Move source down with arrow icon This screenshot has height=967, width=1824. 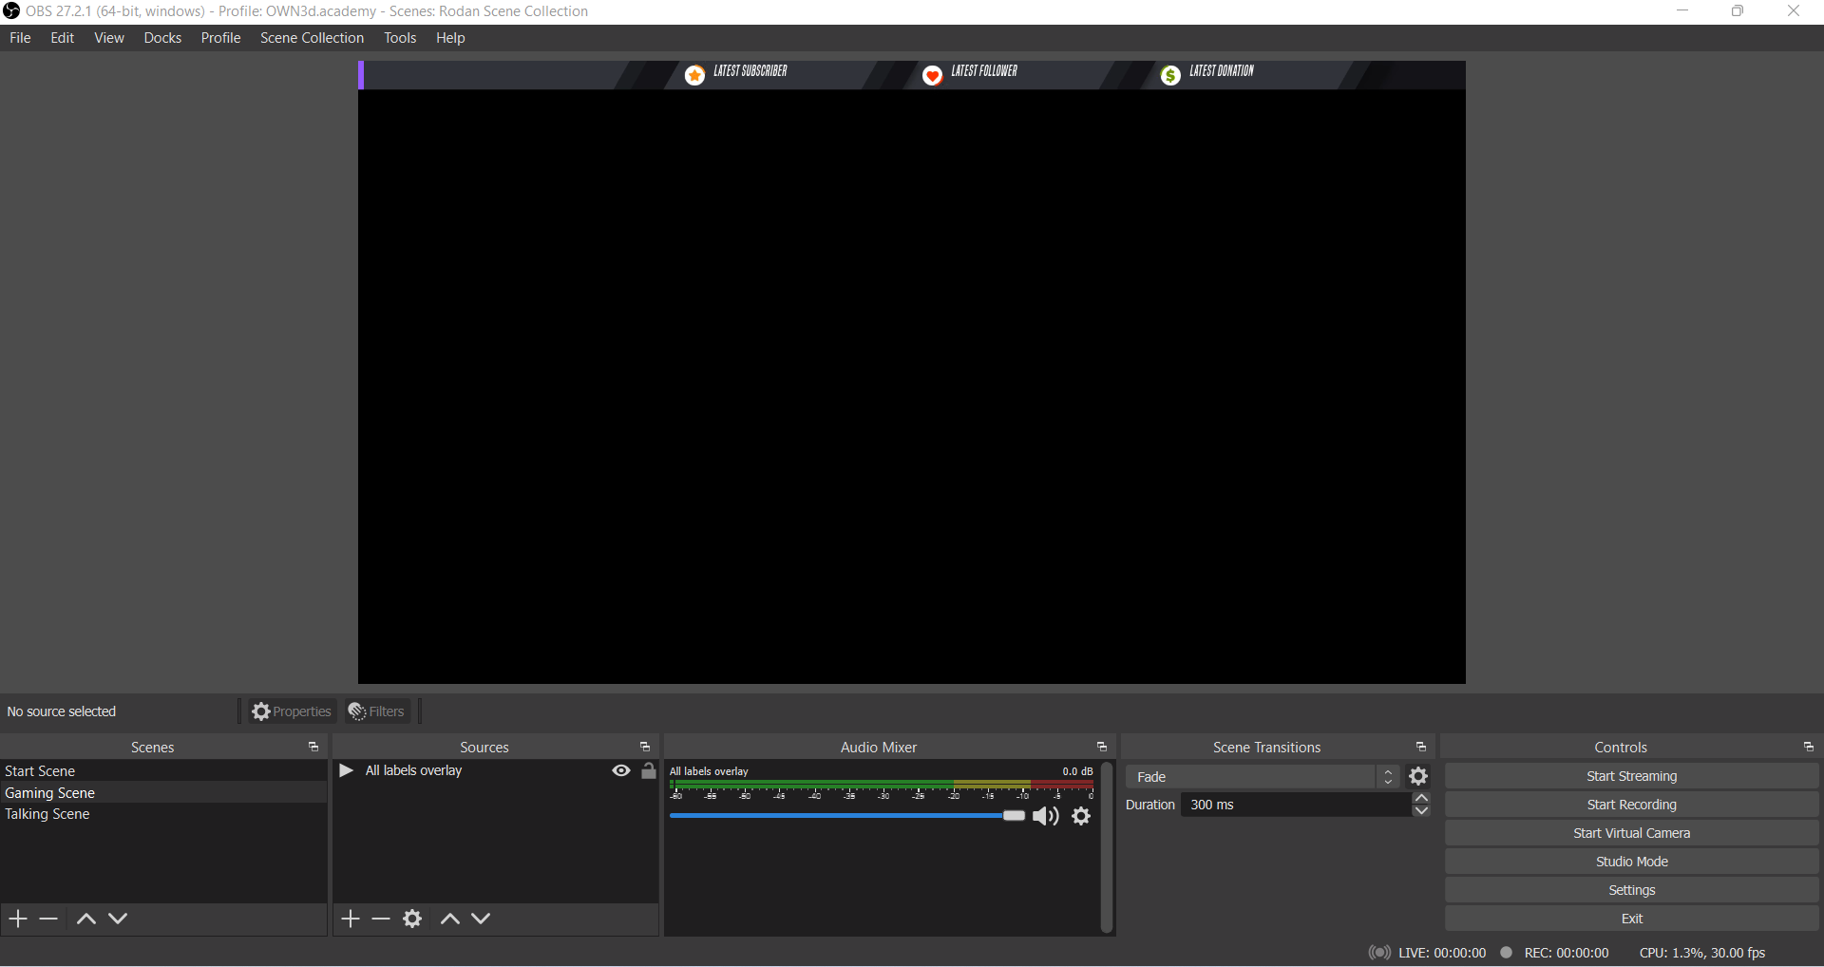(x=482, y=919)
